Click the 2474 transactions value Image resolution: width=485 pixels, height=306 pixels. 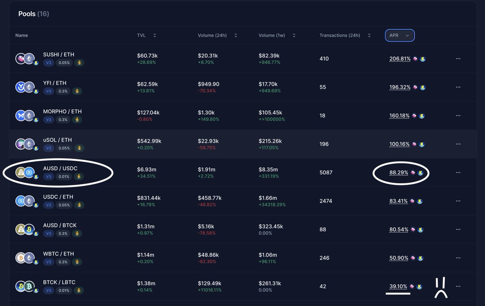[326, 201]
